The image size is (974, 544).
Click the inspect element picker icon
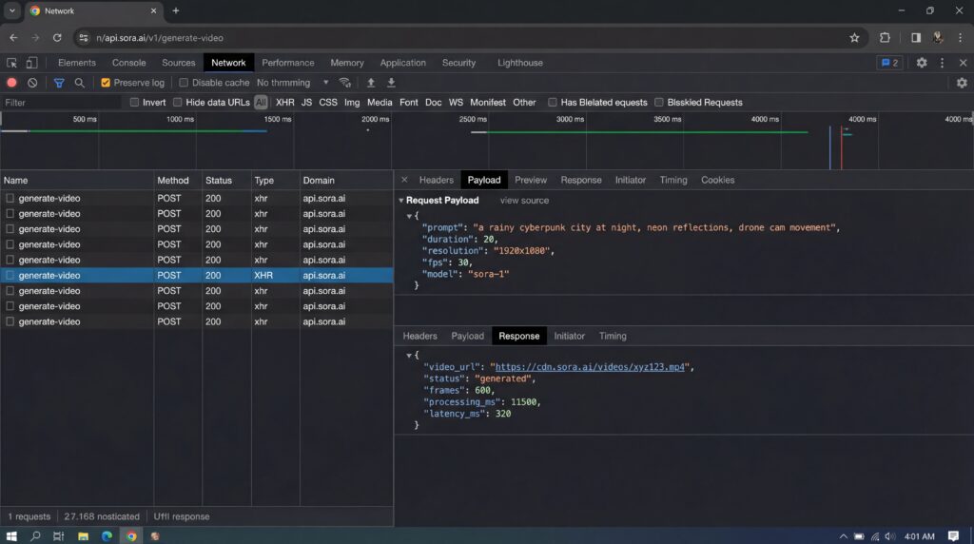click(x=11, y=63)
